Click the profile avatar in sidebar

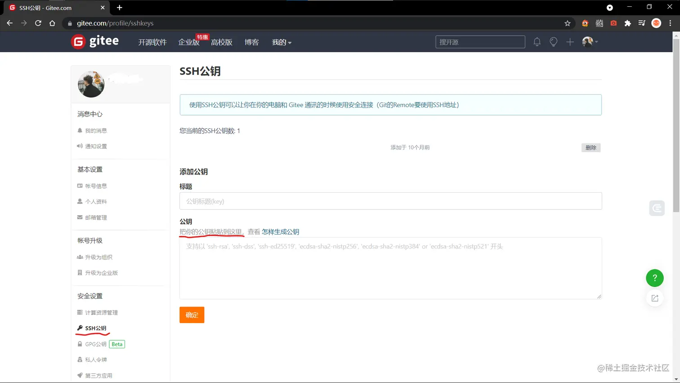pyautogui.click(x=91, y=84)
